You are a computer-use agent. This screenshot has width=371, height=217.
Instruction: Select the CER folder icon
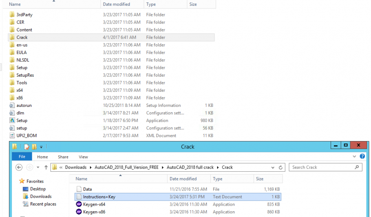click(x=12, y=22)
